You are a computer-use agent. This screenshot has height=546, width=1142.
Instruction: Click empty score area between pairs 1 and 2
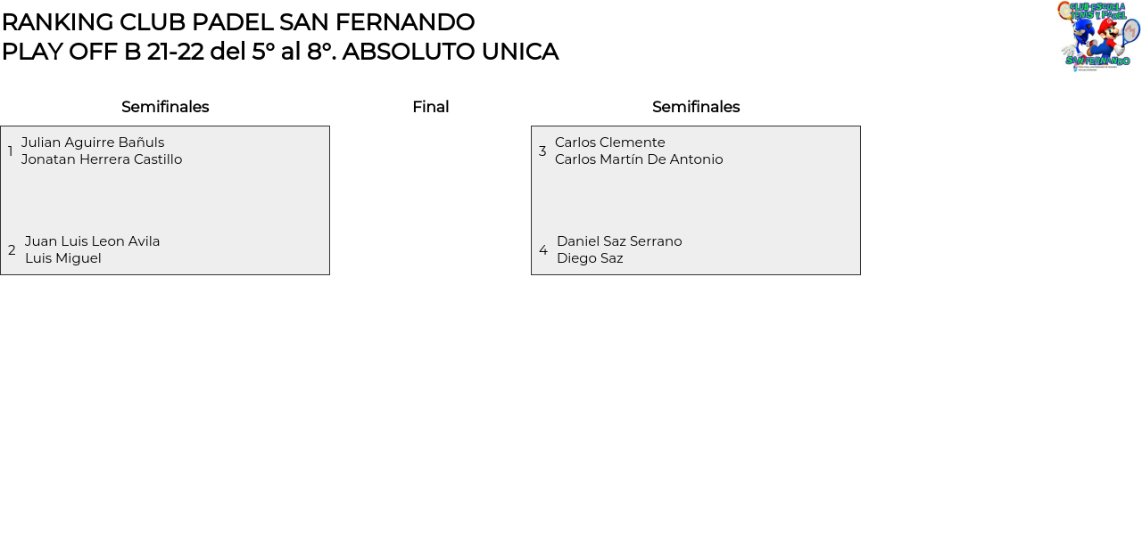click(x=165, y=200)
